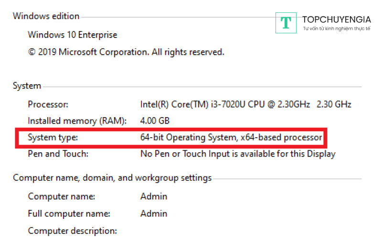382x238 pixels.
Task: Click the green T logo icon
Action: (286, 23)
